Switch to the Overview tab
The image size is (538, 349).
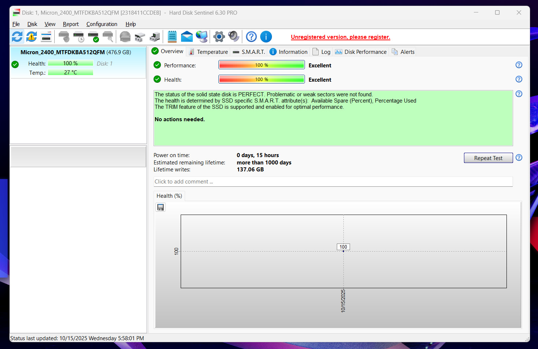(x=168, y=51)
